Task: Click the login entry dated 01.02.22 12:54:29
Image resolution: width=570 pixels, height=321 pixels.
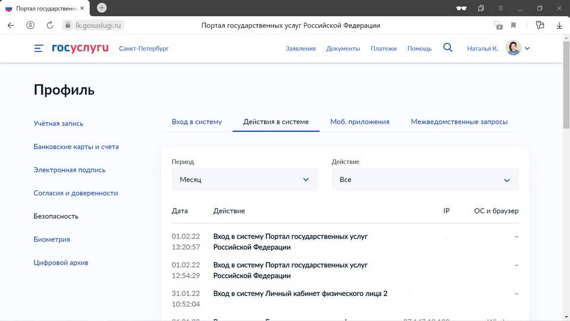Action: [345, 270]
